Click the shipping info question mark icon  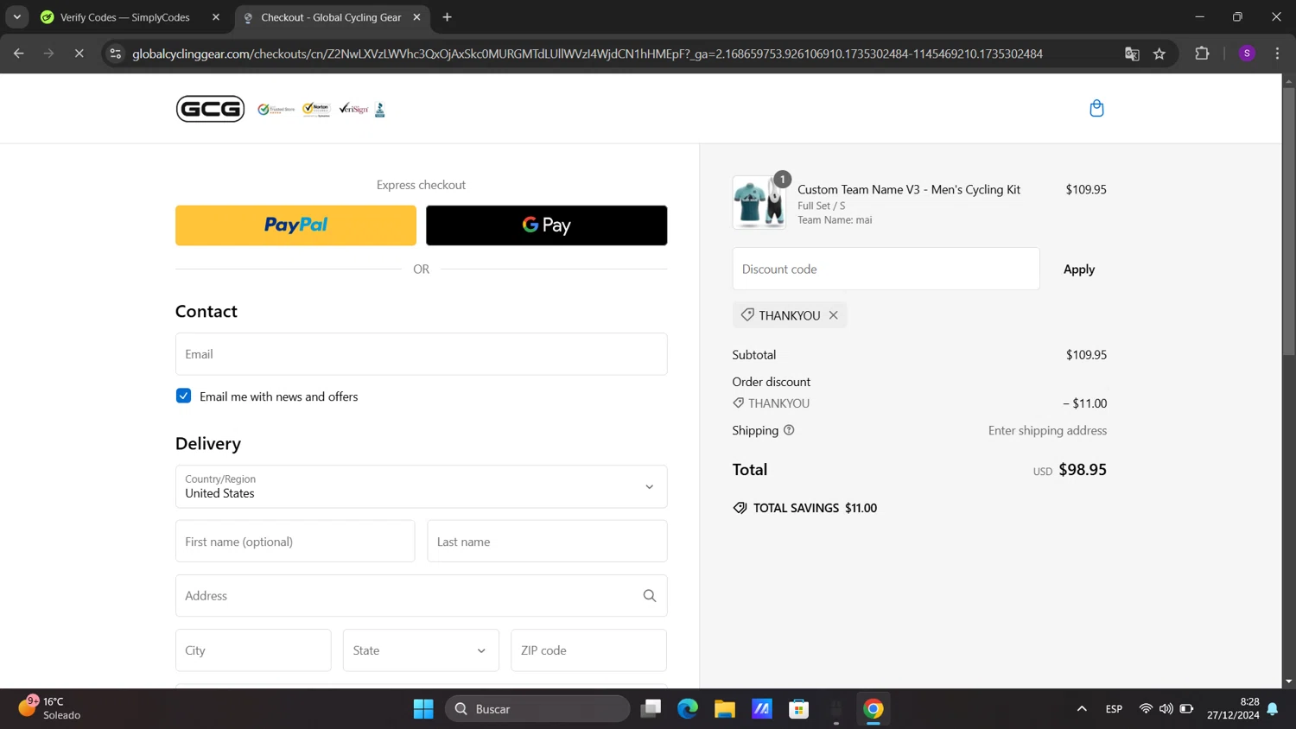pos(789,430)
